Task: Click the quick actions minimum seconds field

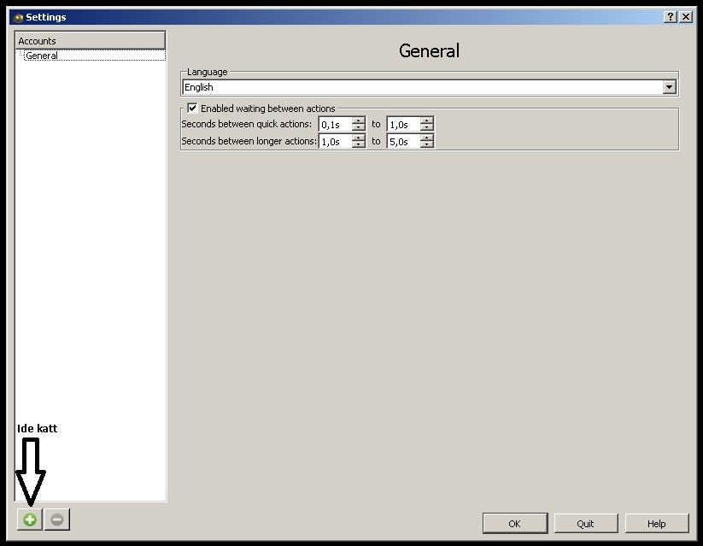Action: tap(334, 125)
